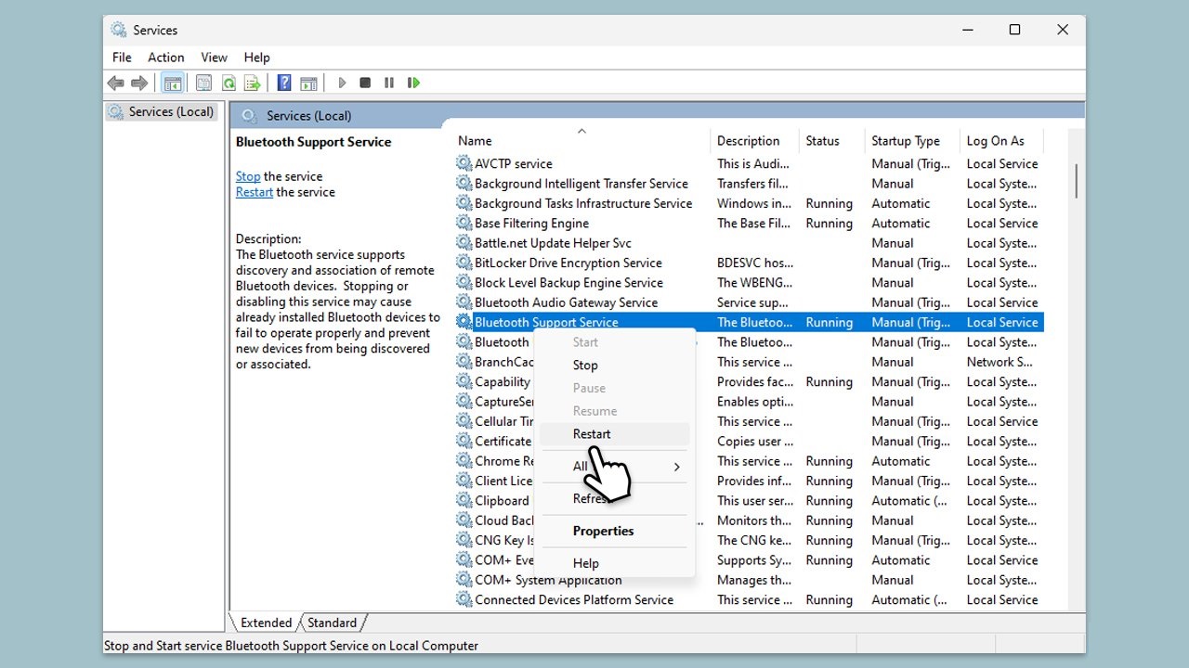Click the Export List toolbar icon
The image size is (1189, 668).
point(252,83)
